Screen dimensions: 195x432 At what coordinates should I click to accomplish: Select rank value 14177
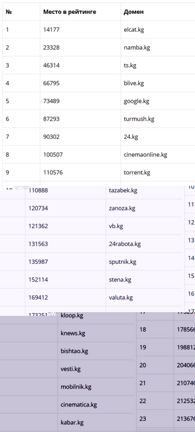[51, 30]
